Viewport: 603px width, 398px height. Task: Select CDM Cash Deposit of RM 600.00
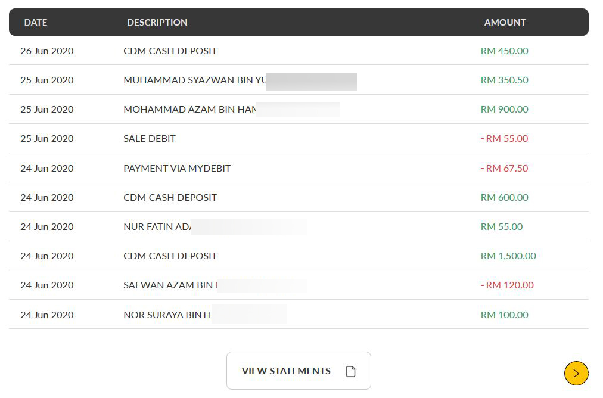point(299,197)
